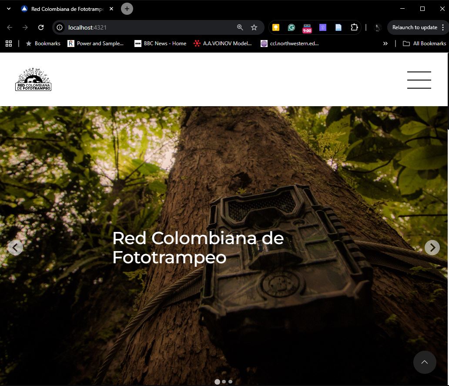
Task: Open a new tab with plus button
Action: (127, 9)
